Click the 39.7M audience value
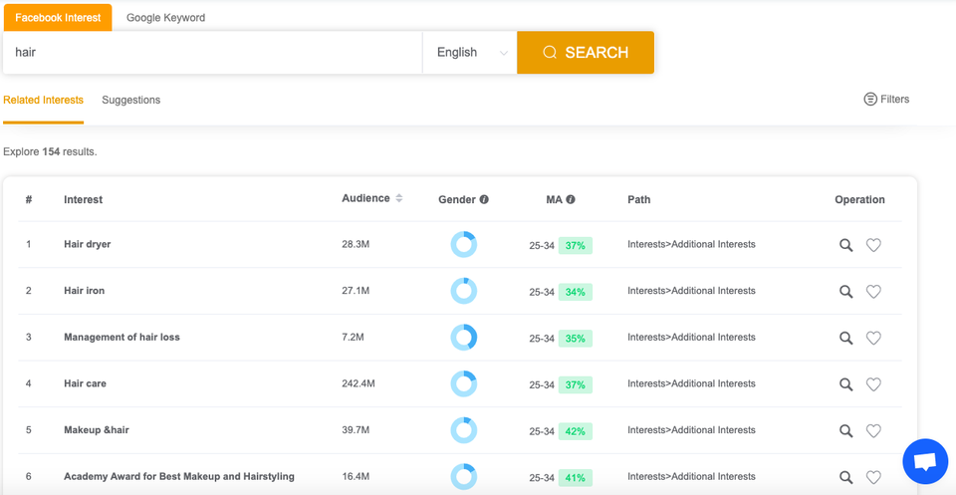 pyautogui.click(x=357, y=430)
